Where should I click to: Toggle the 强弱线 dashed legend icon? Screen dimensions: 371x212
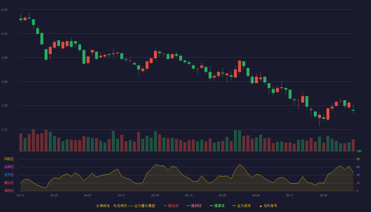[188, 206]
